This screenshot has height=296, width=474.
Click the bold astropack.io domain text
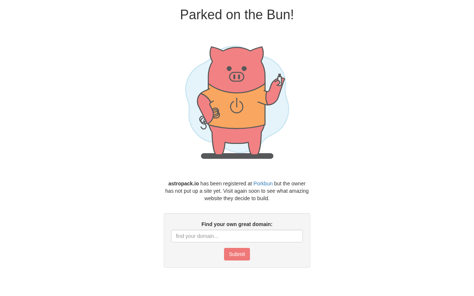184,184
